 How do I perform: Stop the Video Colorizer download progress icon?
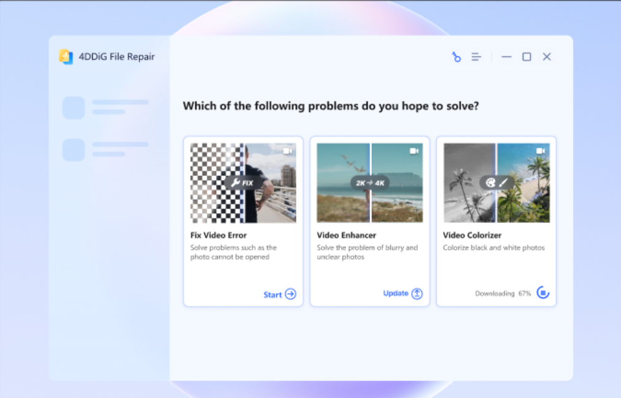543,293
